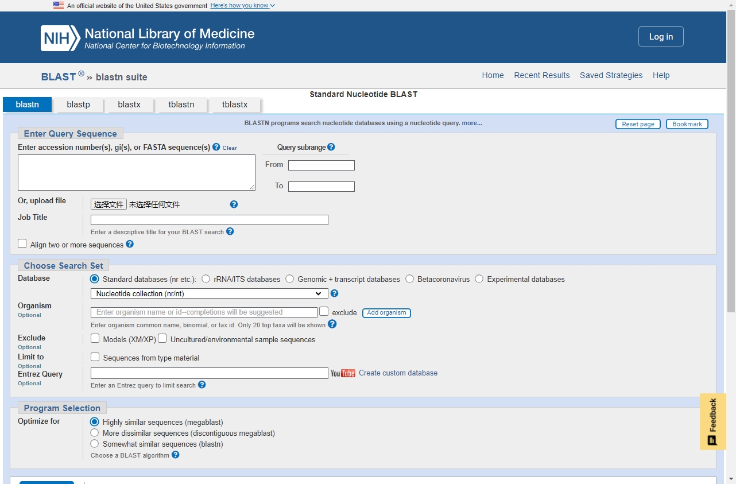Click the Job Title input field
736x484 pixels.
(210, 220)
